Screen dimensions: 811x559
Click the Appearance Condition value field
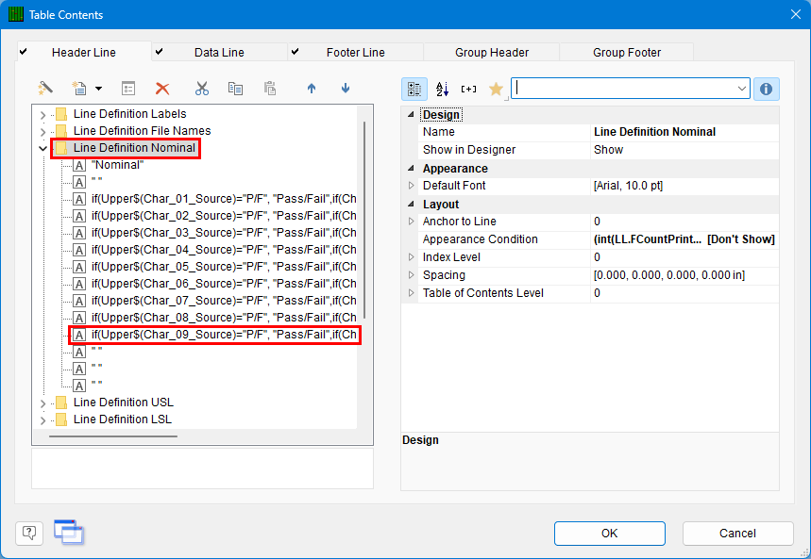point(684,239)
